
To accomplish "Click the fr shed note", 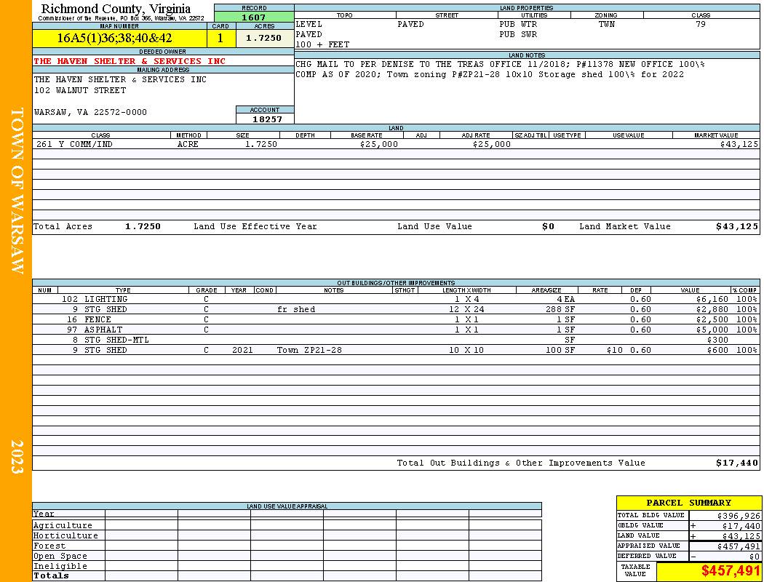I will [x=296, y=309].
